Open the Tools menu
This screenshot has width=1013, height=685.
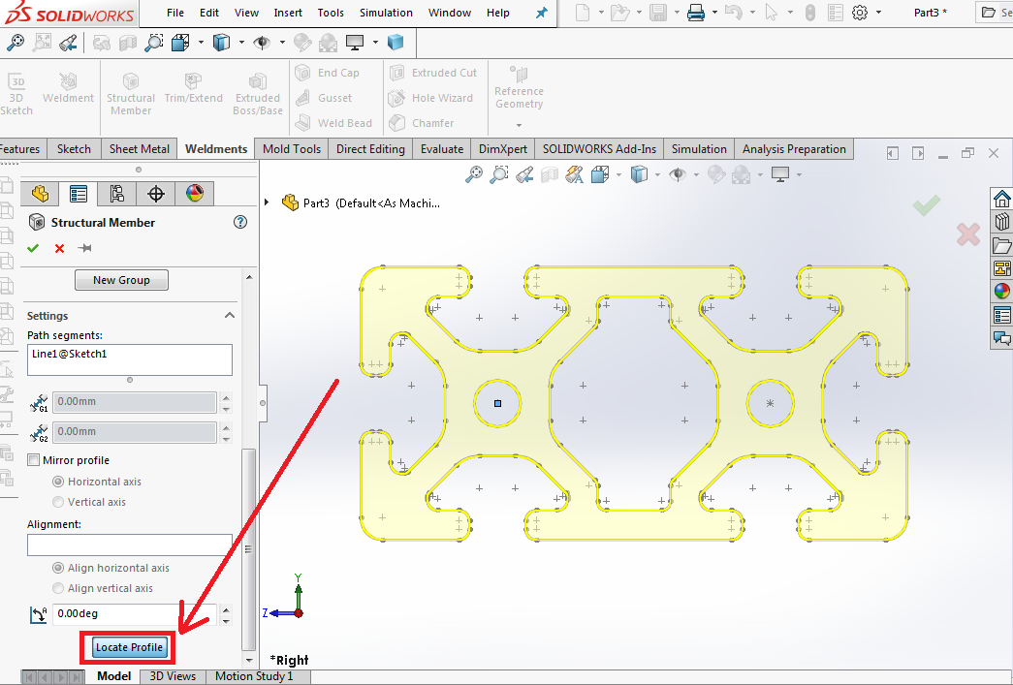331,13
